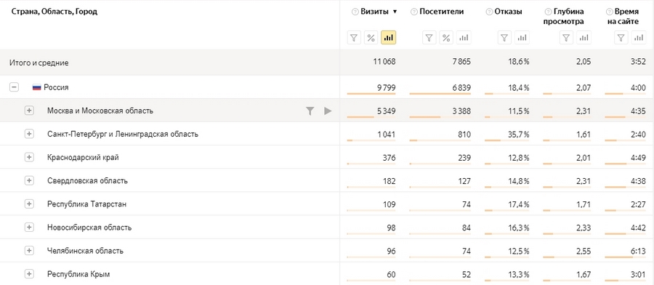Click play arrow in Москва и Московская область row
The width and height of the screenshot is (654, 285).
(x=328, y=111)
